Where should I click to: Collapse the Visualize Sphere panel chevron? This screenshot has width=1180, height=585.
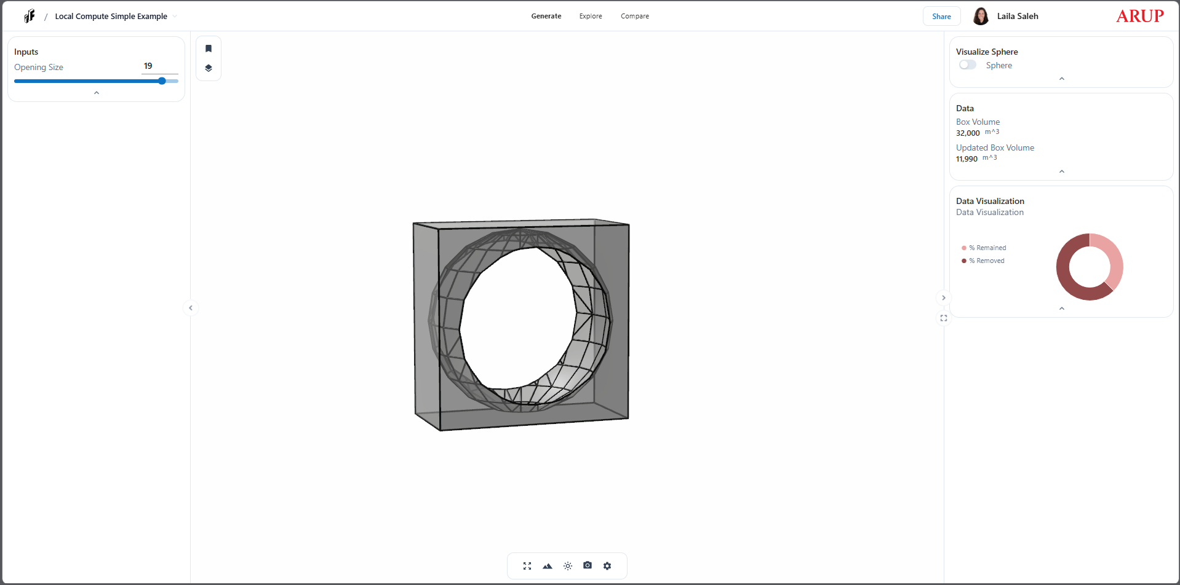click(x=1062, y=79)
